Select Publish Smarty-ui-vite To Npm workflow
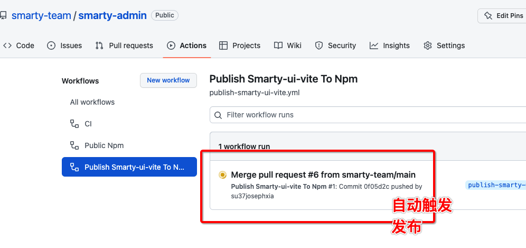This screenshot has height=248, width=526. pyautogui.click(x=129, y=167)
